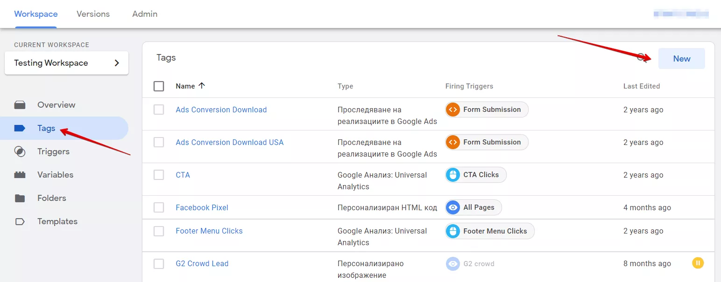
Task: Click the CTA Clicks trigger chip
Action: coord(476,175)
